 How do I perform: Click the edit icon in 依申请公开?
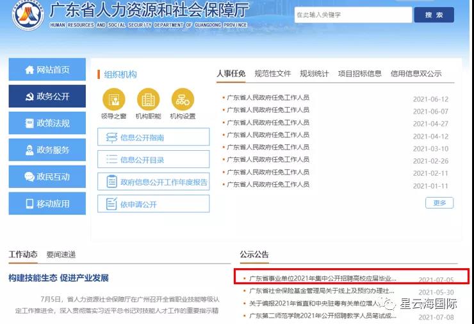point(111,203)
